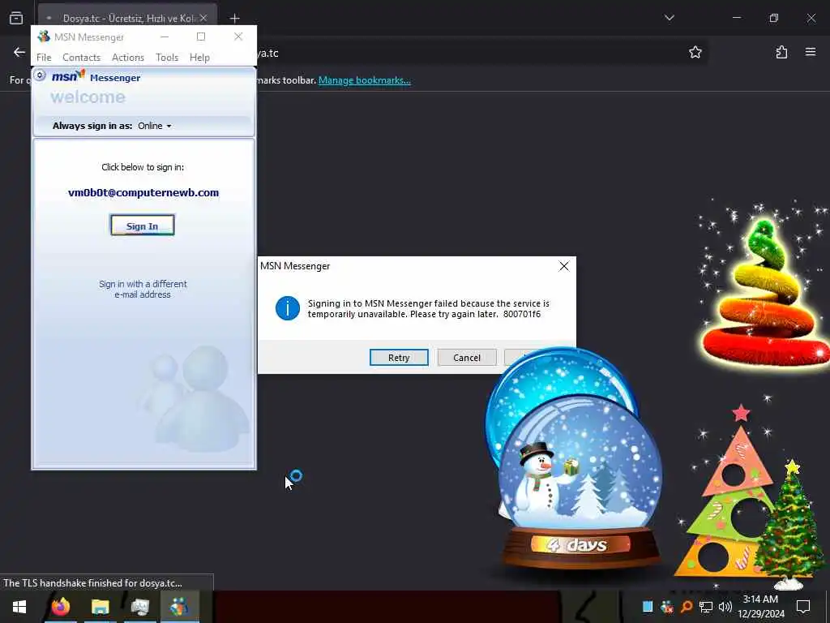Open Firefox list all tabs dropdown
Screen dimensions: 830x623
coord(670,18)
